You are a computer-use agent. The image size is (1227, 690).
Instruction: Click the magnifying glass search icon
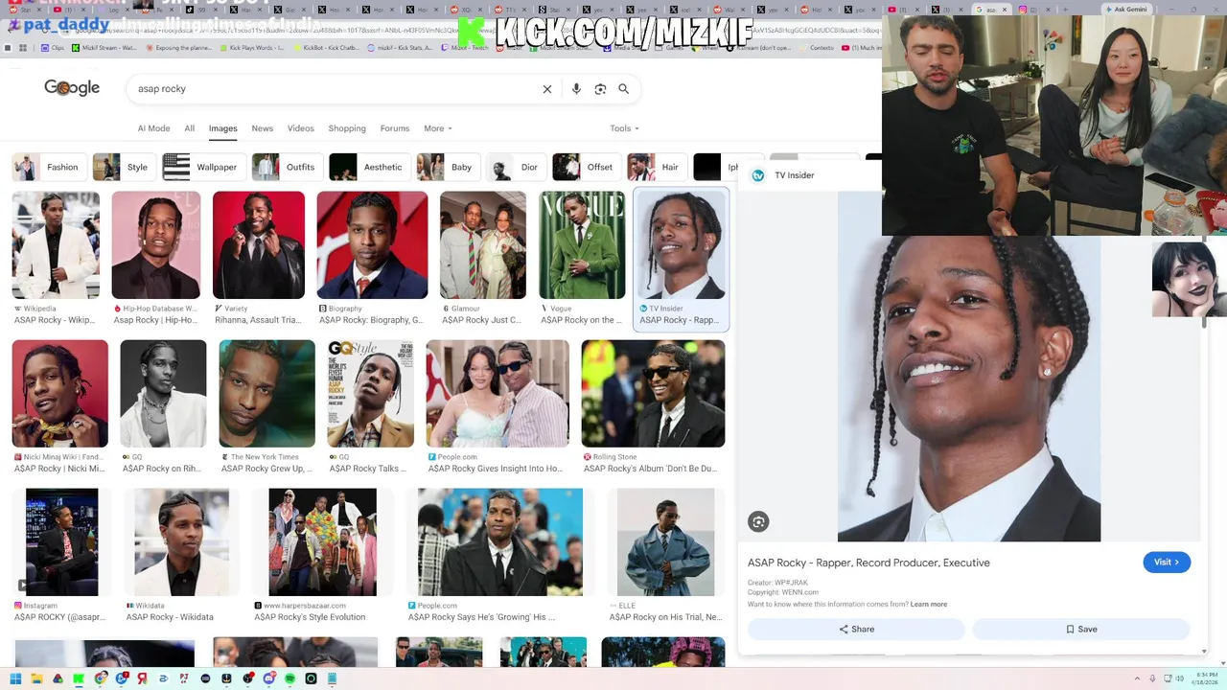624,89
